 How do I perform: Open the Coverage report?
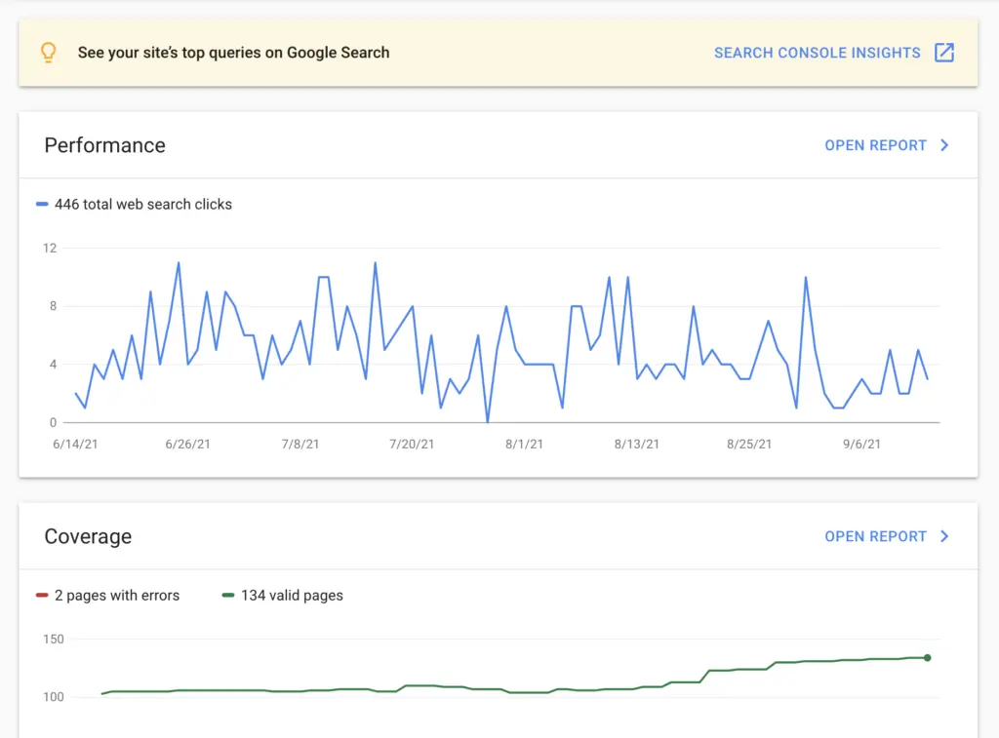[875, 536]
